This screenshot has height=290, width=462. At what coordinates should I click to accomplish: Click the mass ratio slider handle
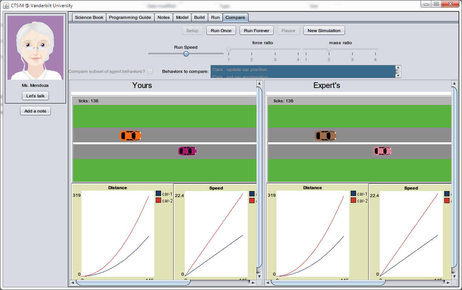[x=328, y=49]
